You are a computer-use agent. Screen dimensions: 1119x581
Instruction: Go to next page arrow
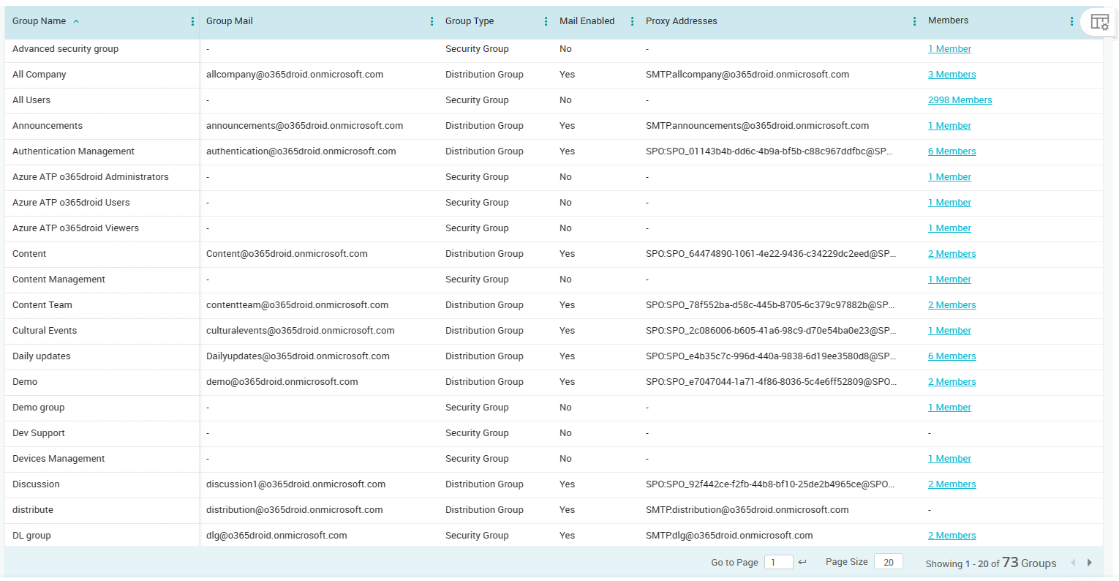pos(1089,563)
